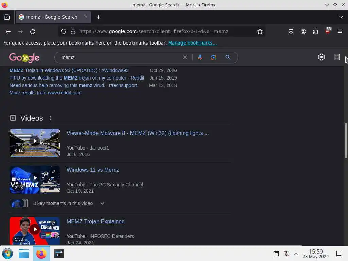Click the key moments preview thumbnail
Image resolution: width=348 pixels, height=261 pixels.
point(19,203)
